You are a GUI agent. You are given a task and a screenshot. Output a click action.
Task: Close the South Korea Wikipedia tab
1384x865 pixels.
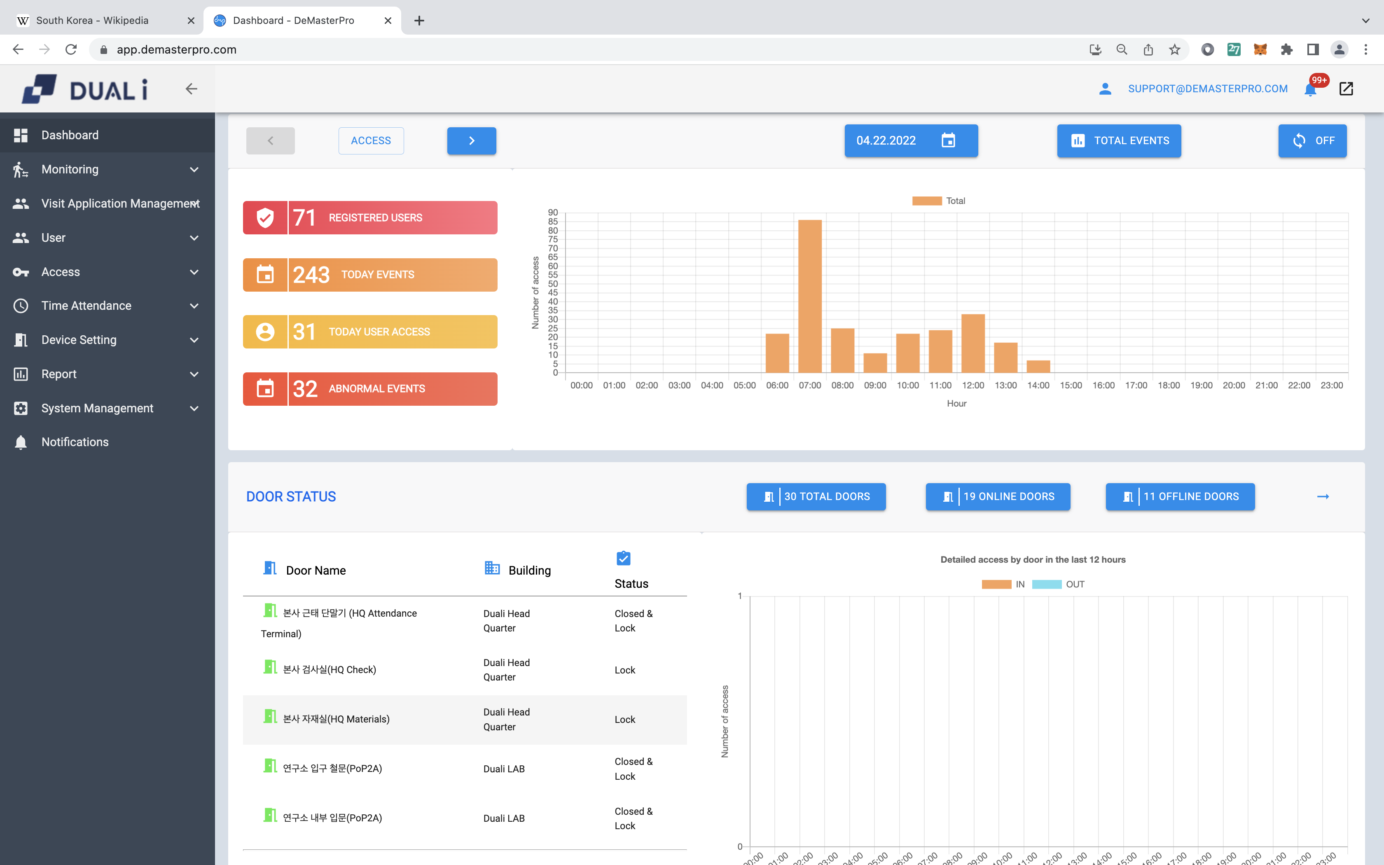pyautogui.click(x=191, y=21)
